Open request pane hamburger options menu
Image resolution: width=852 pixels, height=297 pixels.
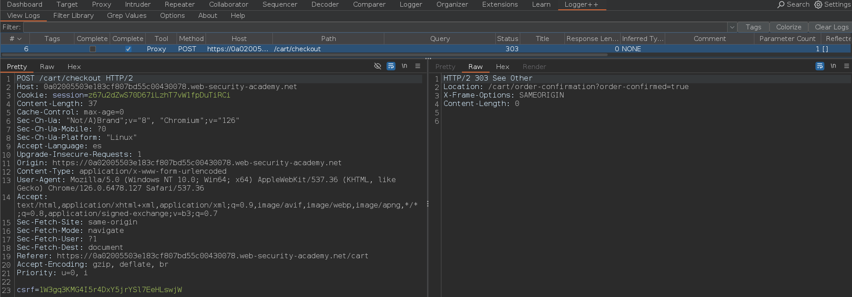click(x=418, y=66)
